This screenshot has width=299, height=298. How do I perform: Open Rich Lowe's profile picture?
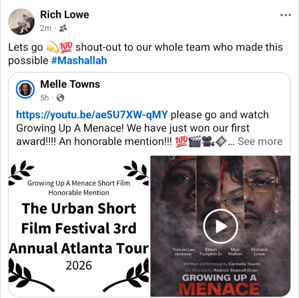point(21,21)
